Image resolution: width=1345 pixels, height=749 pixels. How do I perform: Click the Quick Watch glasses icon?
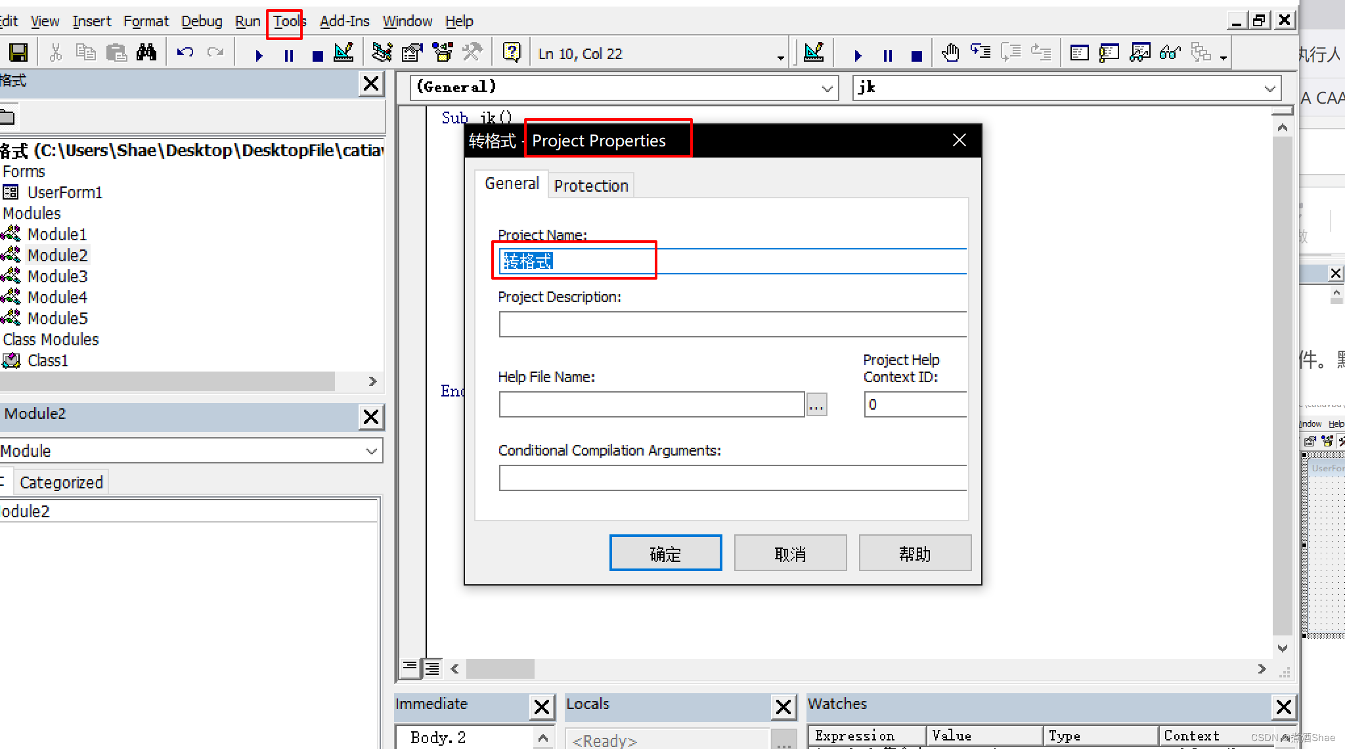(x=1170, y=53)
